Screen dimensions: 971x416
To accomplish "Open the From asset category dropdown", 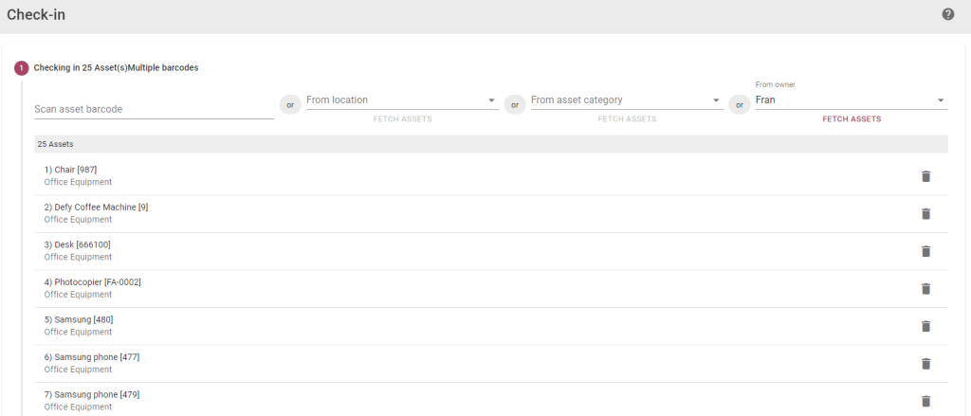I will click(627, 100).
